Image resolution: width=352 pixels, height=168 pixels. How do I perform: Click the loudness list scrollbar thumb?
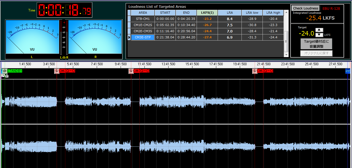[286, 41]
